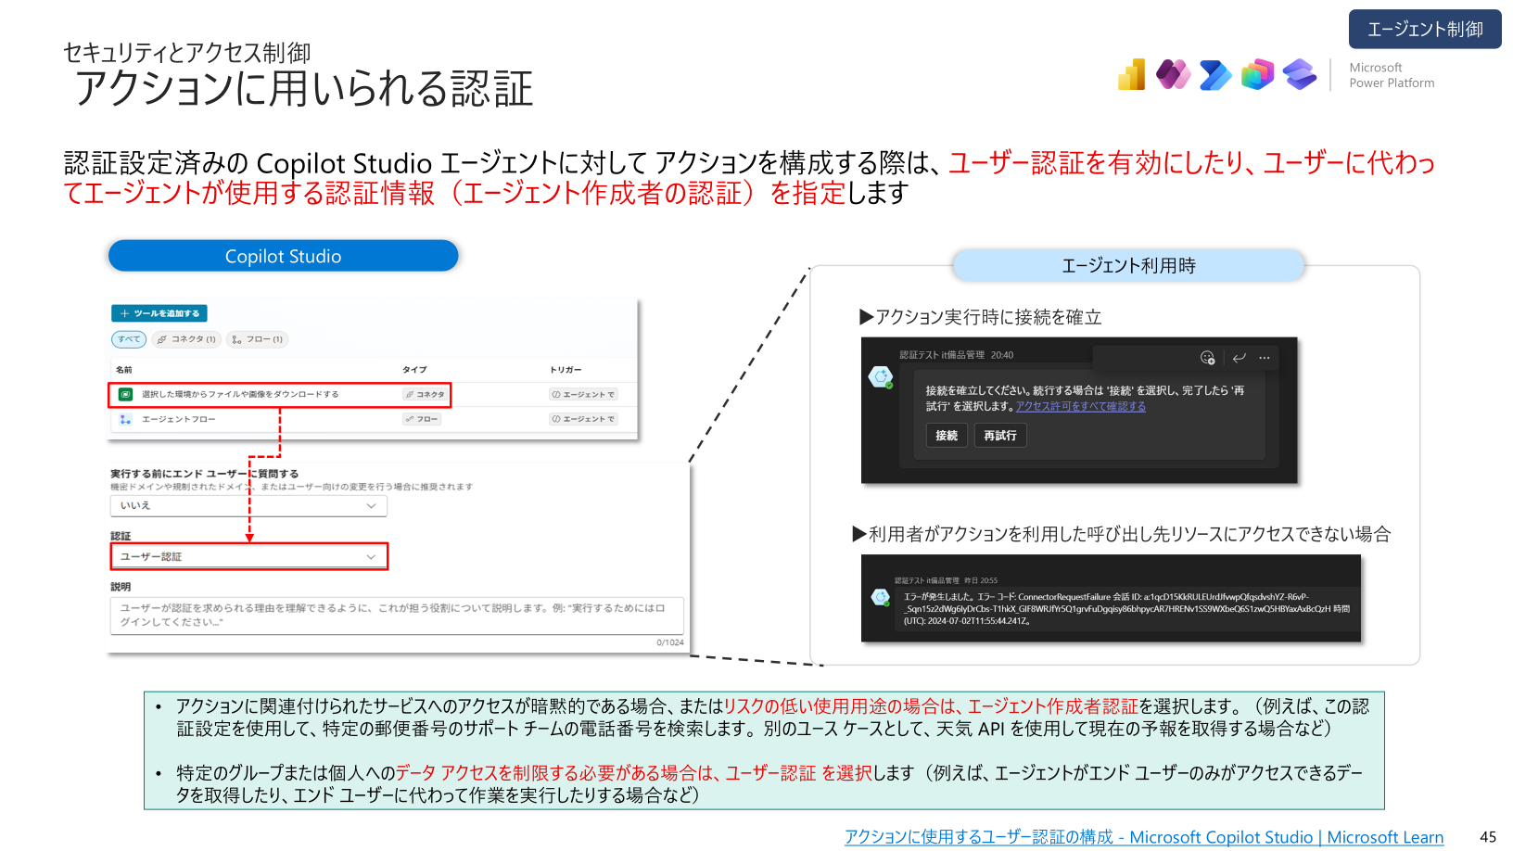Open the エージェントフロー tool row
The image size is (1513, 851).
(374, 419)
